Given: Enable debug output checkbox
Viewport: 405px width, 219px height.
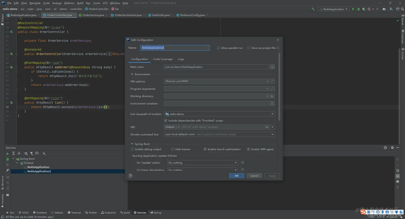Looking at the screenshot, I should pyautogui.click(x=132, y=149).
